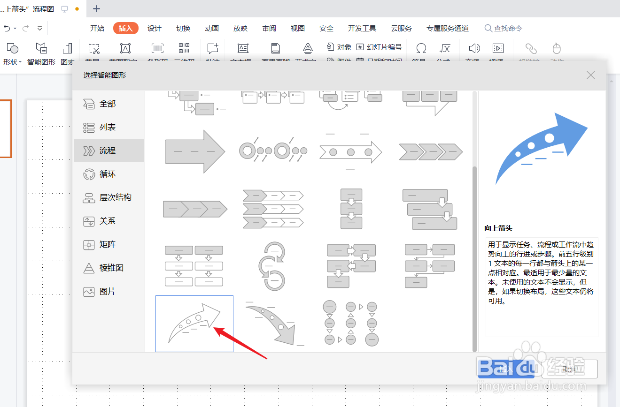This screenshot has height=407, width=620.
Task: Click the action mouse icon in ribbon
Action: tap(557, 48)
